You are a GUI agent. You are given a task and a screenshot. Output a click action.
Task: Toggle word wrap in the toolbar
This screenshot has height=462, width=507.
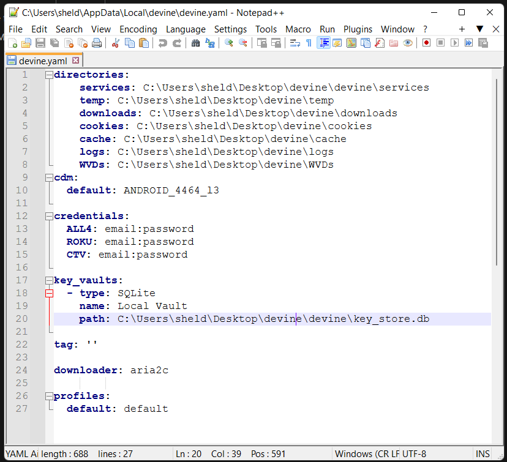pos(295,43)
